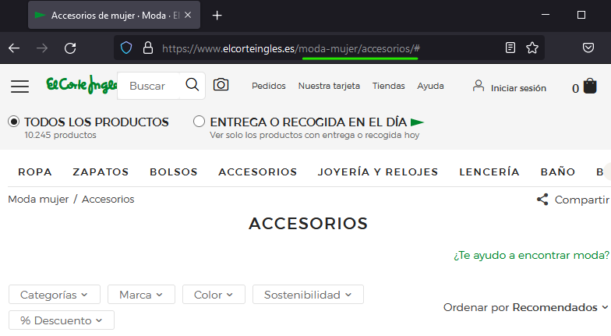Screen dimensions: 611x336
Task: Open the shopping bag cart icon
Action: coord(590,87)
